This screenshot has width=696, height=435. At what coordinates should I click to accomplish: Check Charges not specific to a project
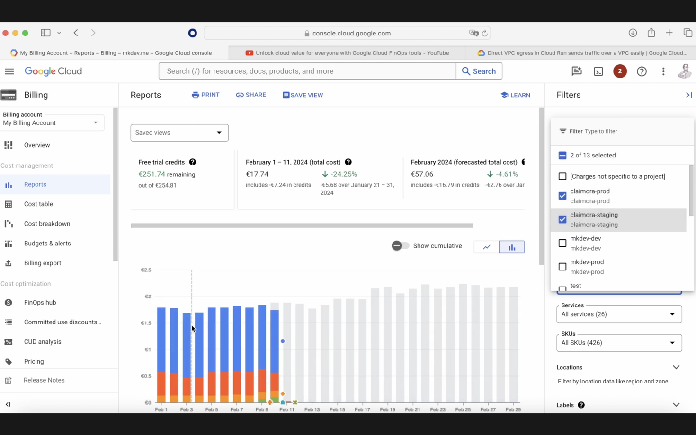click(x=562, y=176)
